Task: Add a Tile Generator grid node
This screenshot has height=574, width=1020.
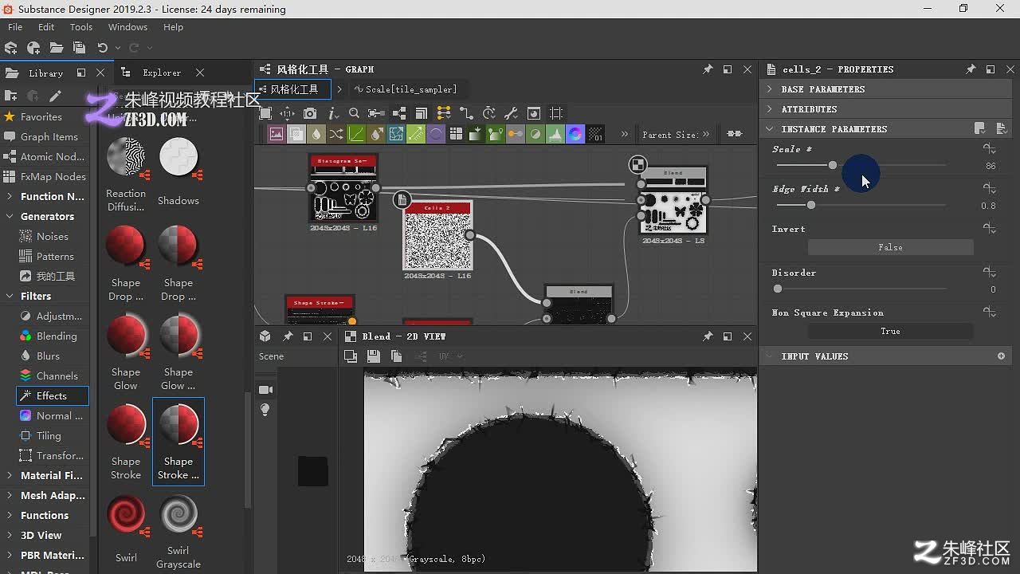Action: (456, 135)
